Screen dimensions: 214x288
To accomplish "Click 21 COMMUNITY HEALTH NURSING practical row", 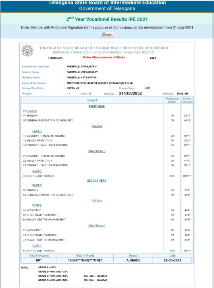I will pos(107,156).
